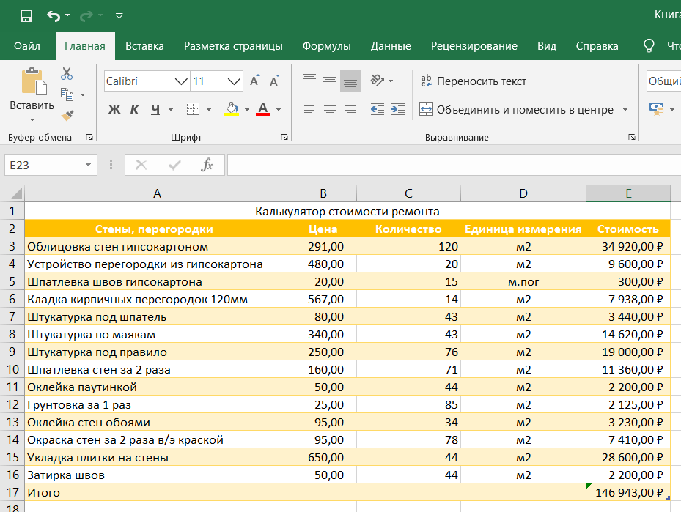Click the Increase Font Size icon
Screen dimensions: 681x512
[x=254, y=81]
